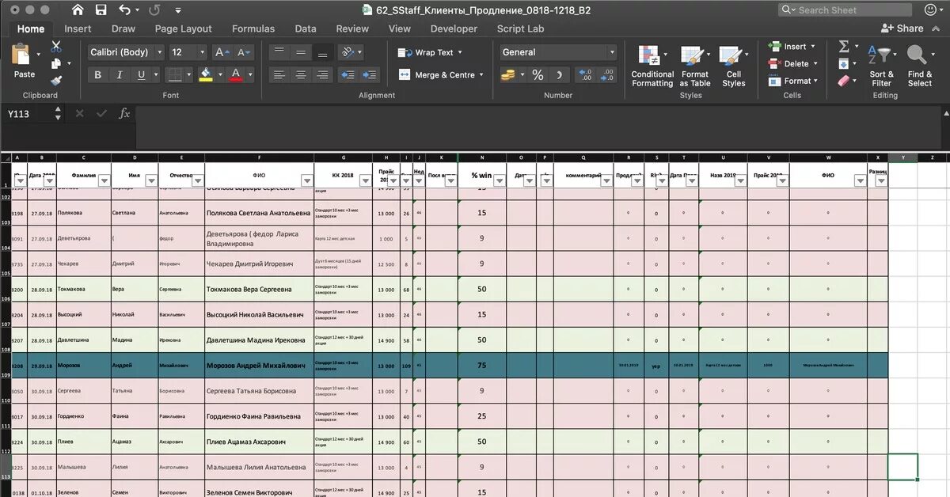950x497 pixels.
Task: Apply yellow fill color to cells
Action: click(x=206, y=75)
